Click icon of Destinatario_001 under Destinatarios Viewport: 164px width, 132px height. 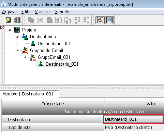tap(33, 43)
